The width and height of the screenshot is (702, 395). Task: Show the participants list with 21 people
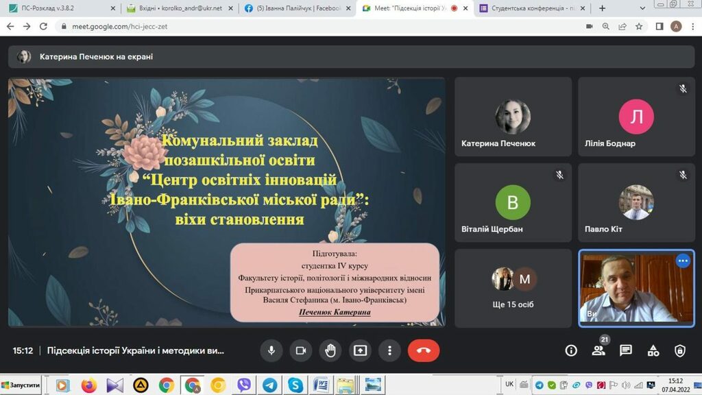(x=598, y=350)
